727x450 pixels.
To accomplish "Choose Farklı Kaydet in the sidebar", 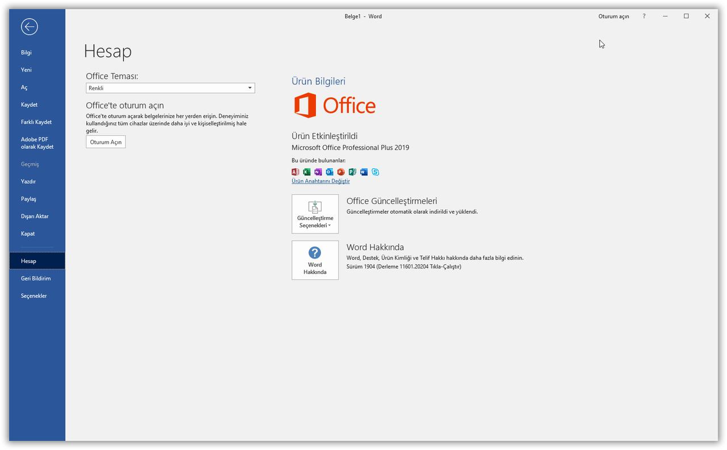I will pos(37,122).
